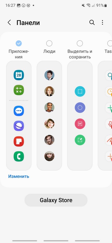Tap the green Phone icon
Screen dimensions: 112x243
[19, 156]
